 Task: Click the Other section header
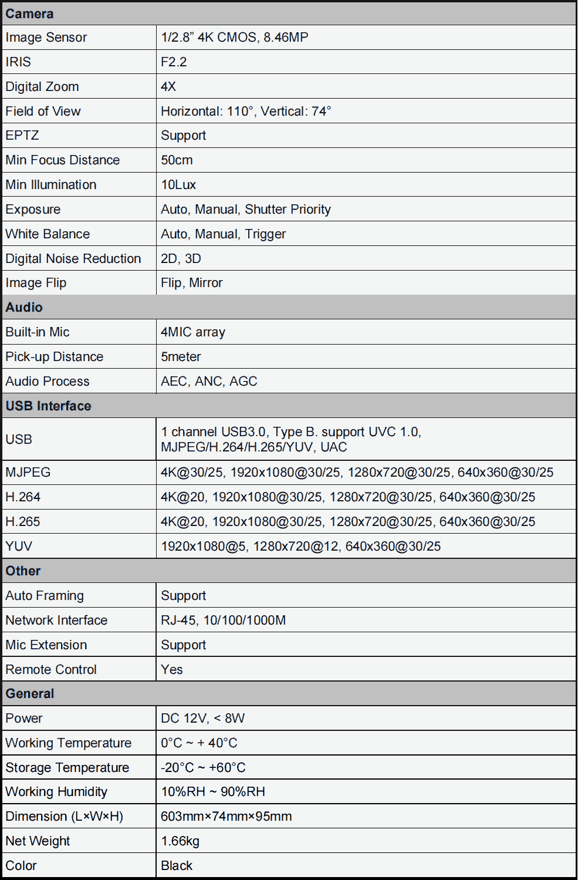(x=22, y=570)
